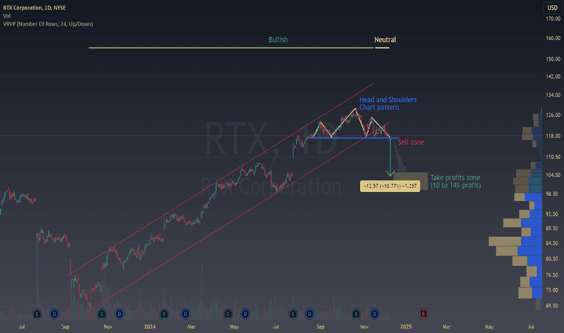The height and width of the screenshot is (333, 564).
Task: Click the 73.00 price axis label
Action: 553,290
